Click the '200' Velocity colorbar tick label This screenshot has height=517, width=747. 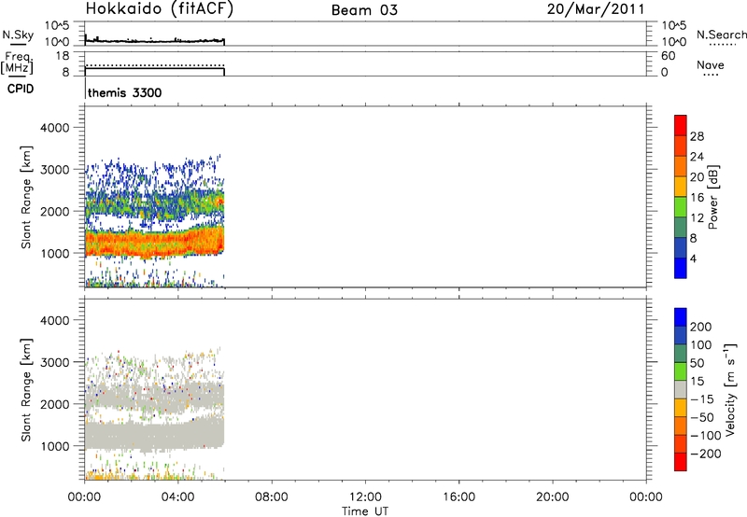(701, 327)
